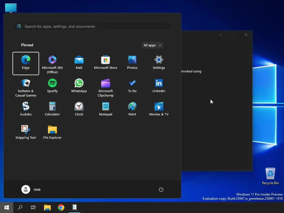Open Microsoft Store from pinned apps

tap(106, 64)
